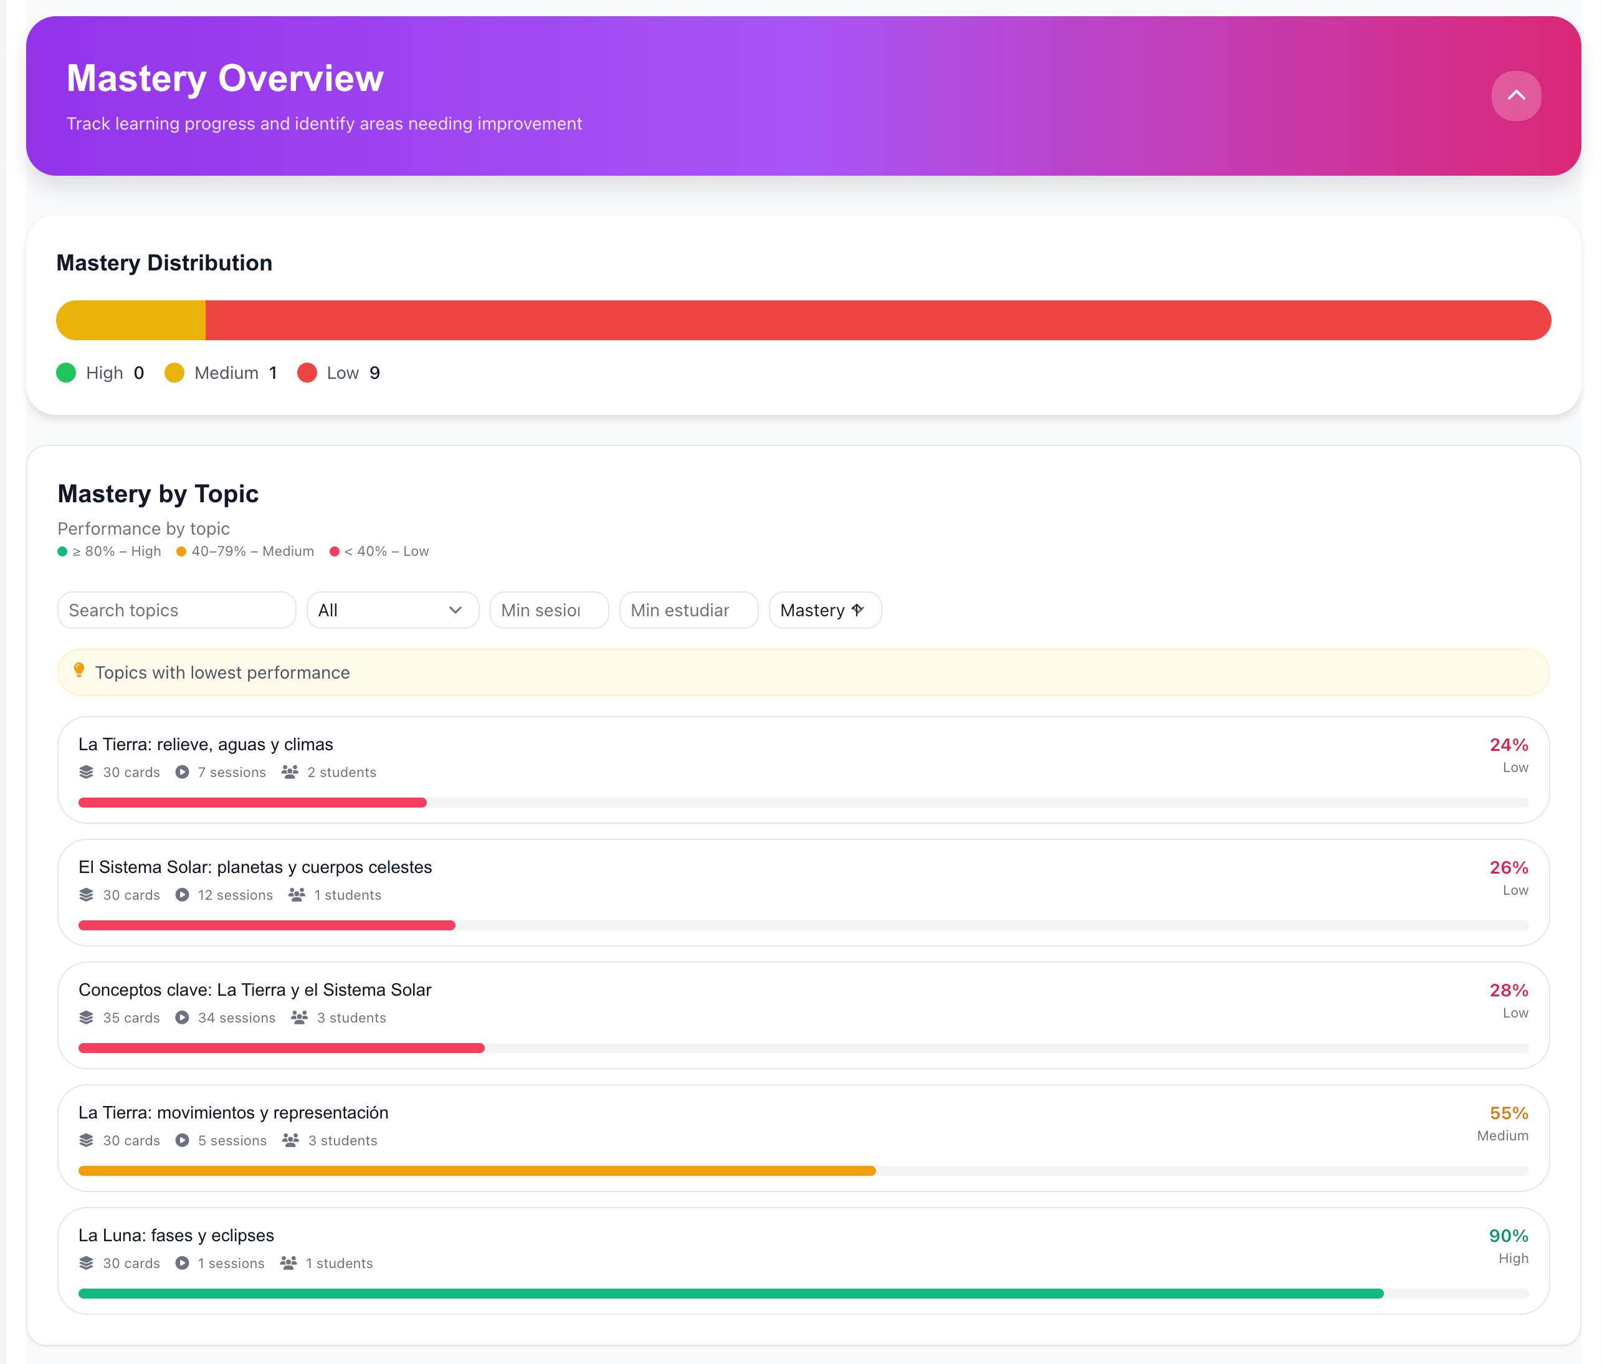Click the lightbulb icon in lowest performance banner
Image resolution: width=1602 pixels, height=1364 pixels.
(79, 670)
